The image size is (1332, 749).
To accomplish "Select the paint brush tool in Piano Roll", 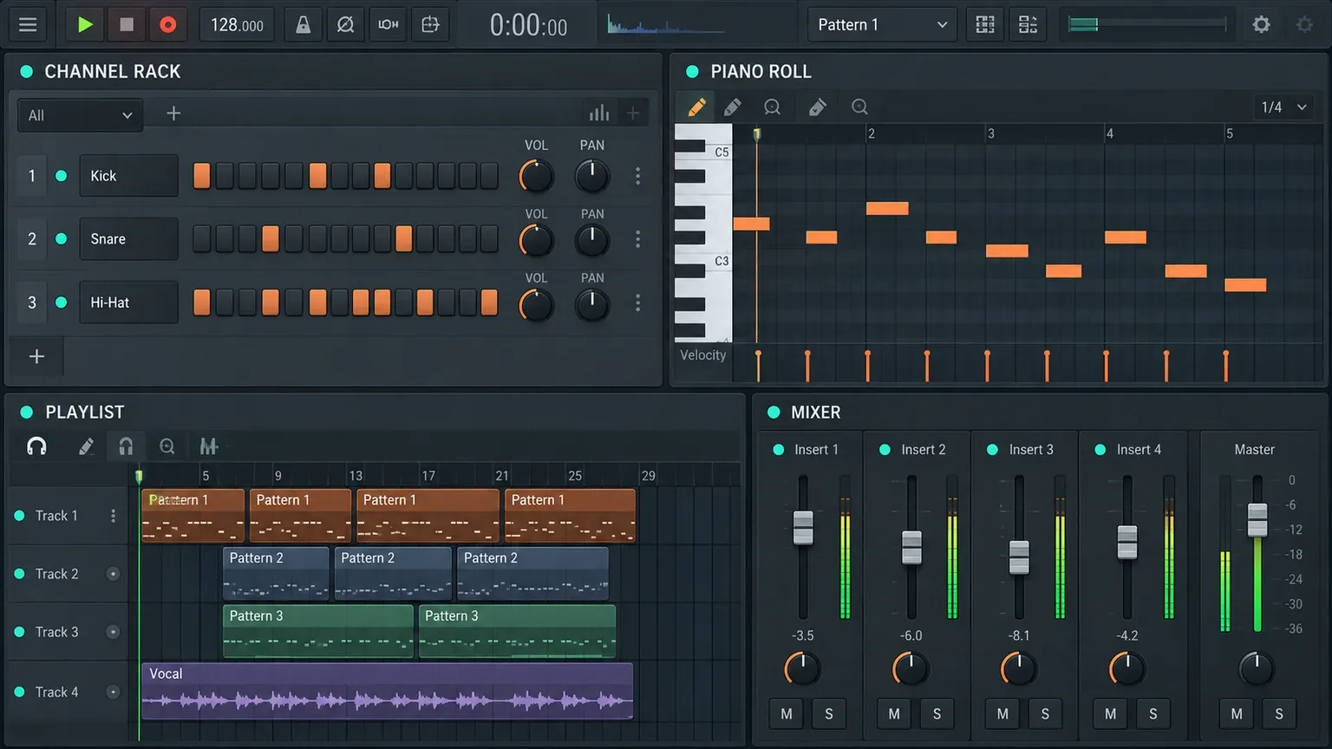I will click(x=818, y=107).
